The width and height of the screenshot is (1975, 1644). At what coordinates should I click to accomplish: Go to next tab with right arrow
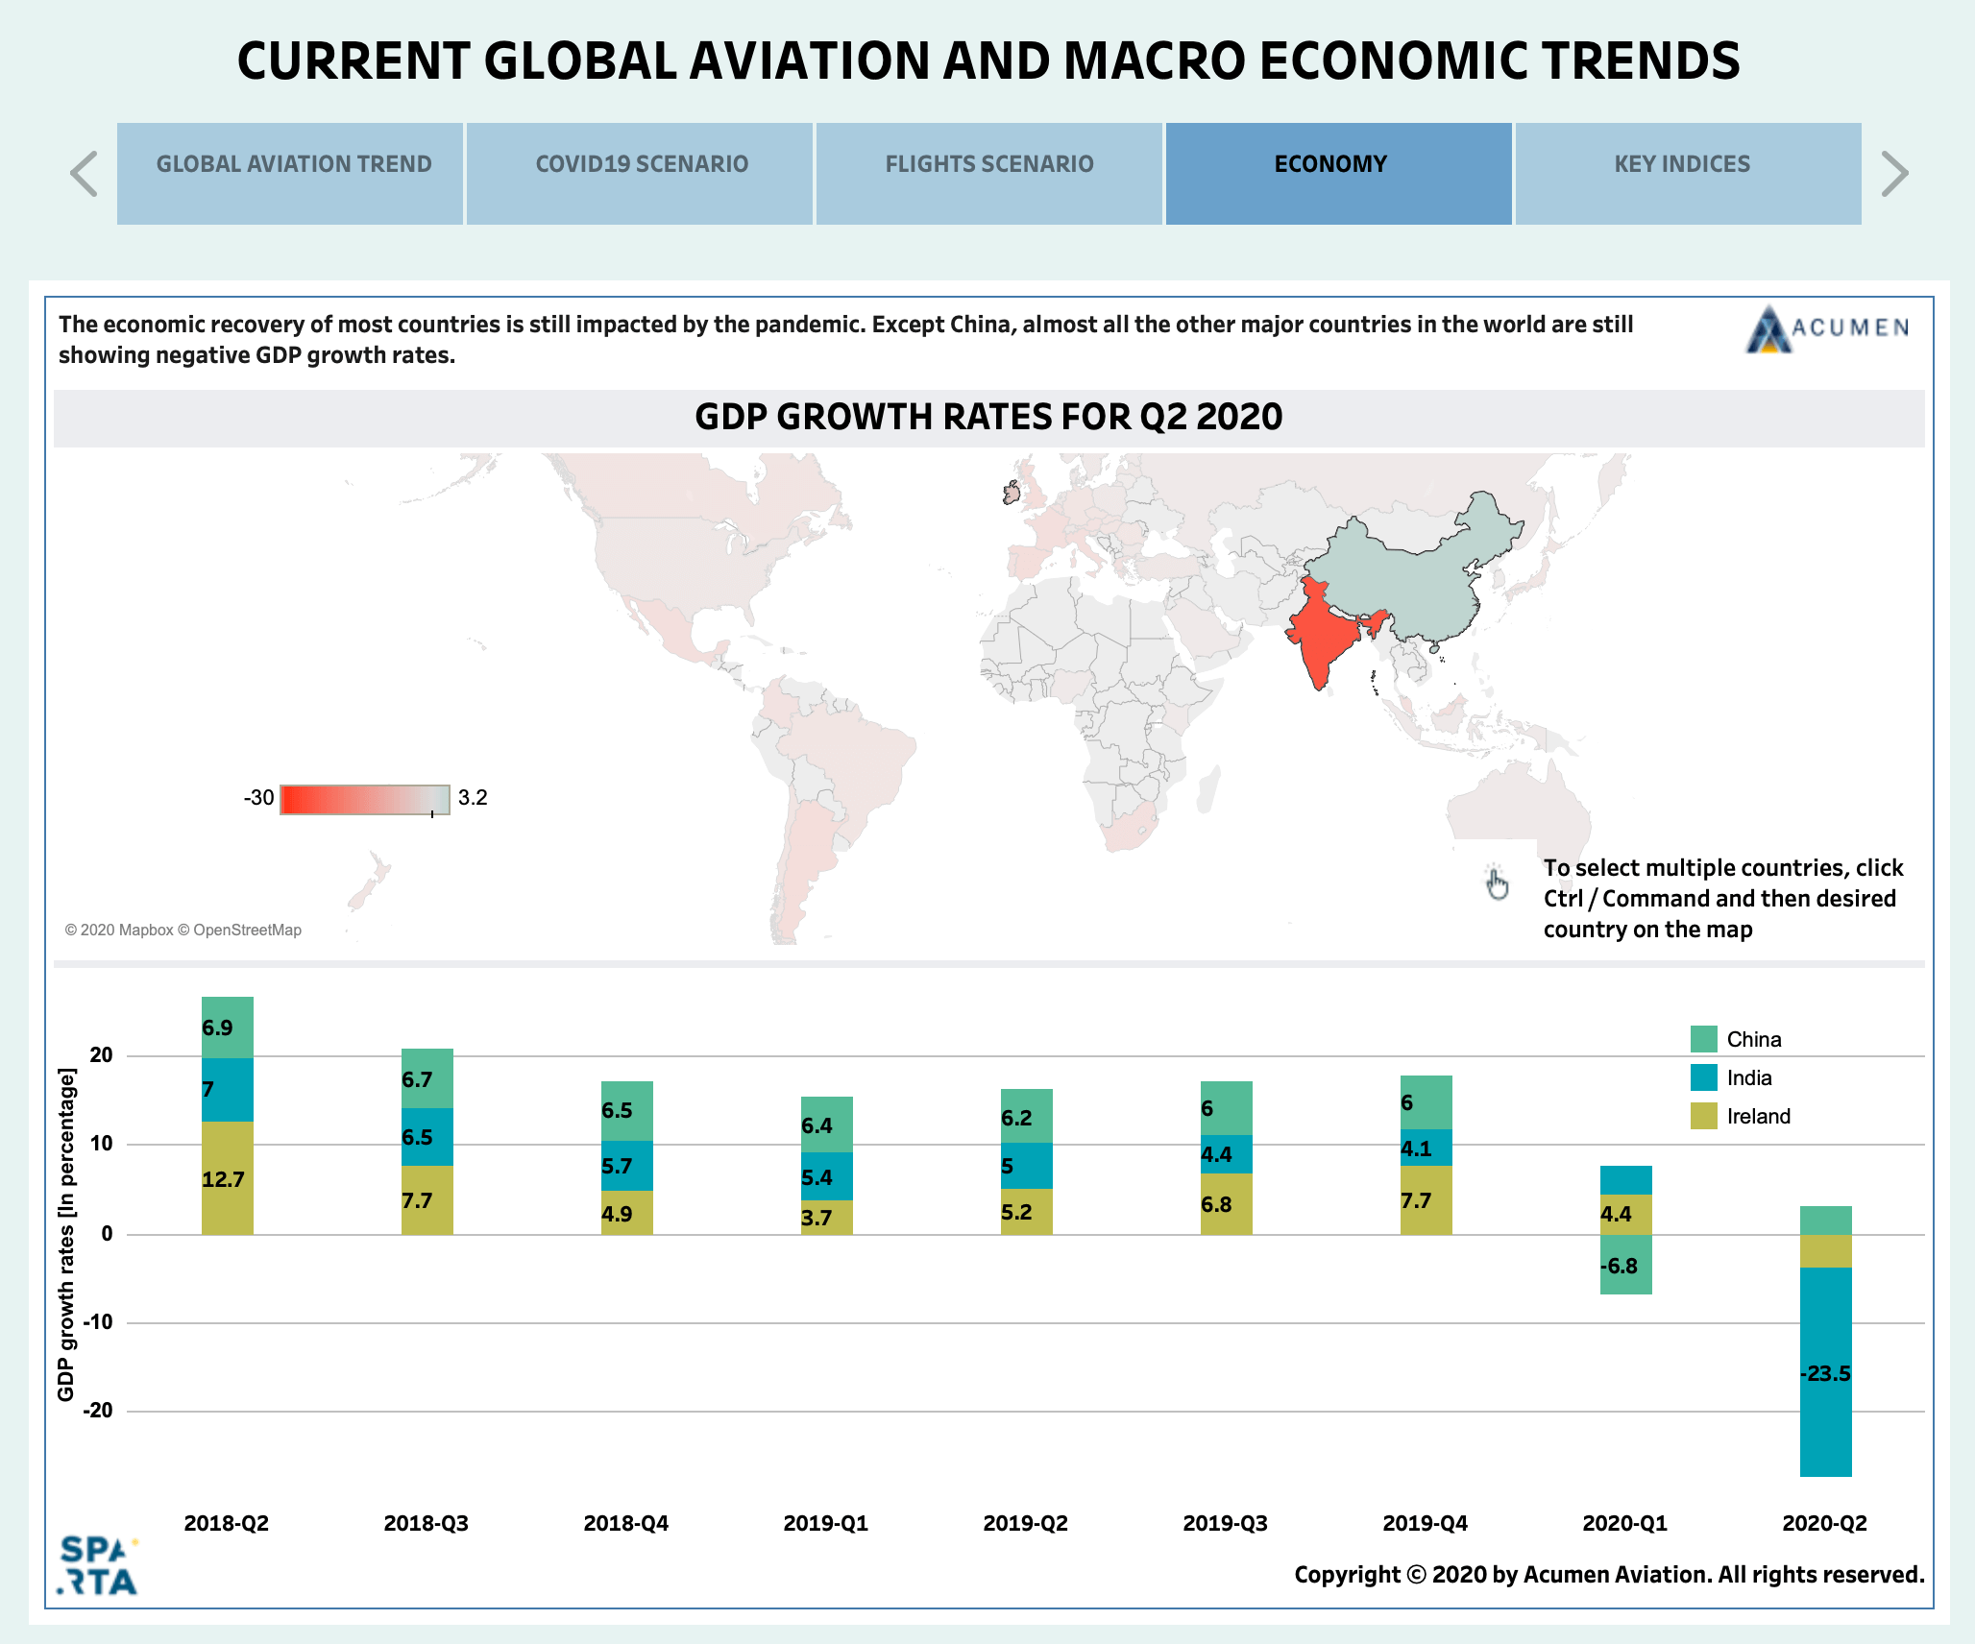pyautogui.click(x=1894, y=174)
